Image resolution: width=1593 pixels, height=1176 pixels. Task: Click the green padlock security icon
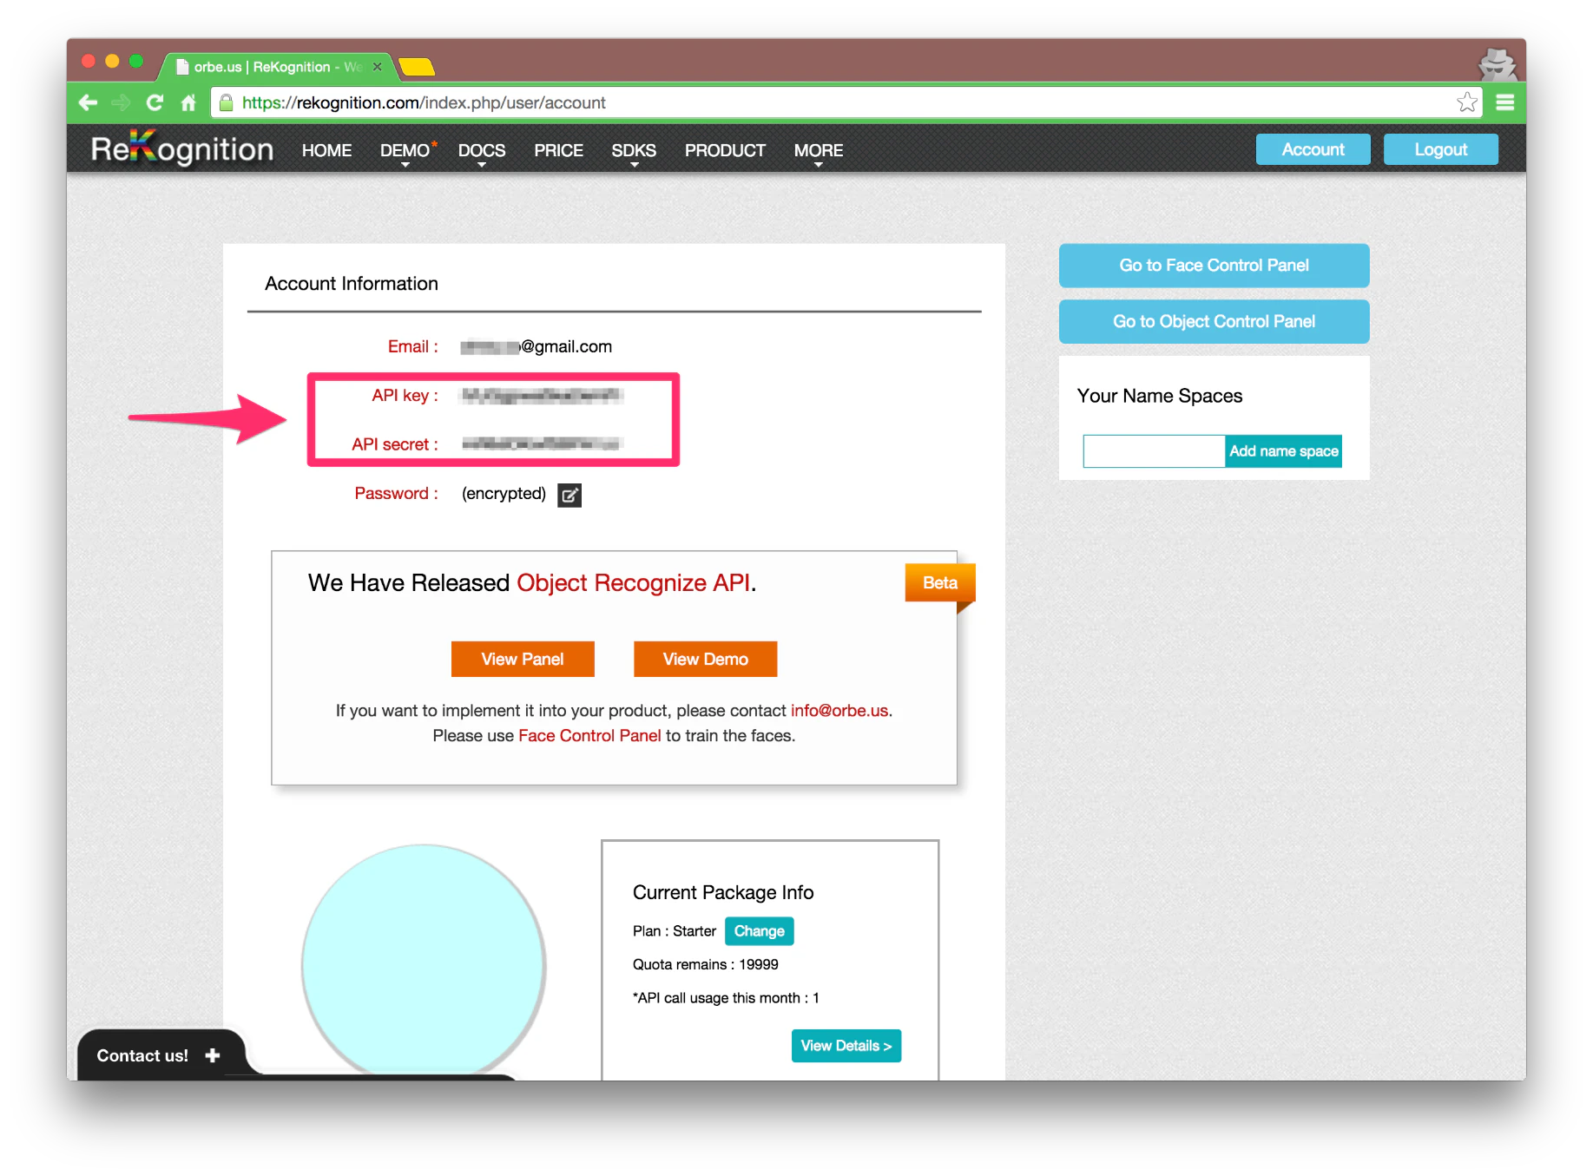(227, 102)
